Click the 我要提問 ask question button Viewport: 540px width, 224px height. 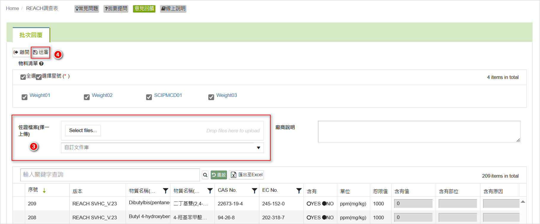click(116, 9)
